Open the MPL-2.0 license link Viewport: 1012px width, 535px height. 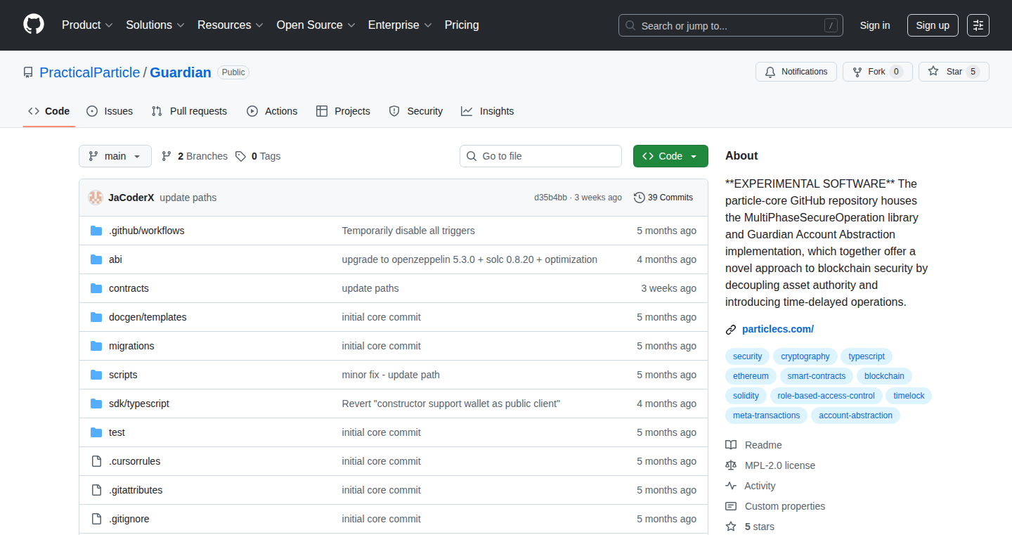780,465
